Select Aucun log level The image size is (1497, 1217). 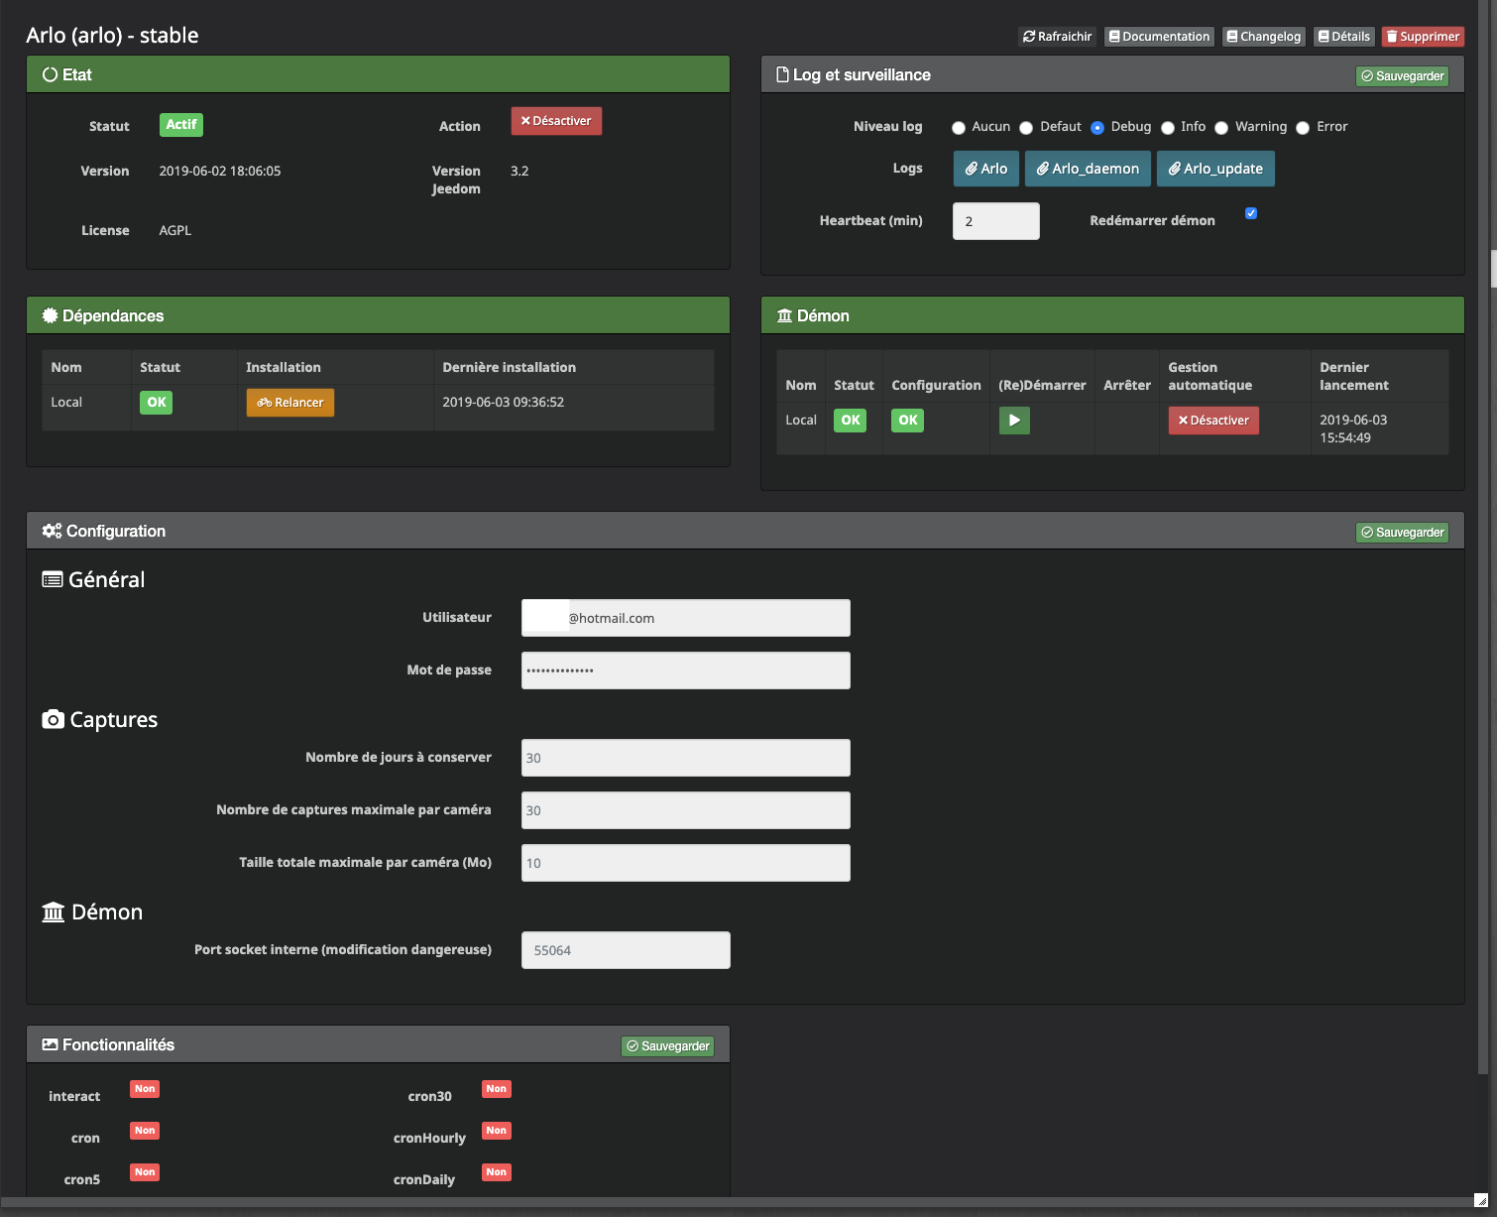click(x=959, y=128)
